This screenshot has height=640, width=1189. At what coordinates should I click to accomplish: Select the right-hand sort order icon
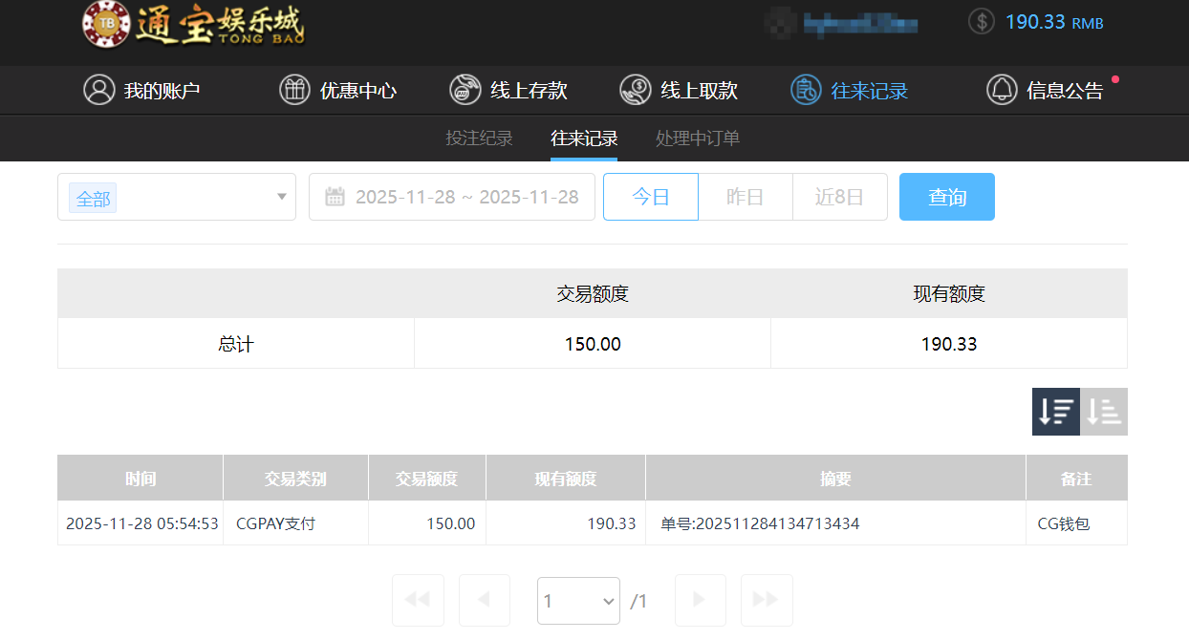tap(1103, 412)
